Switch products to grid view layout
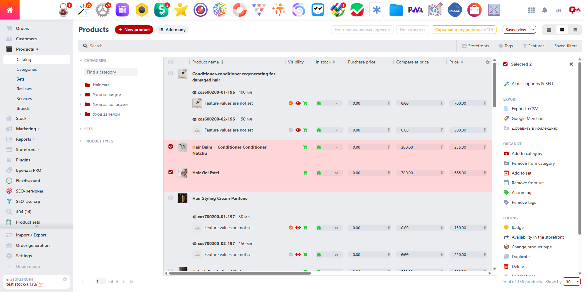 coord(549,30)
